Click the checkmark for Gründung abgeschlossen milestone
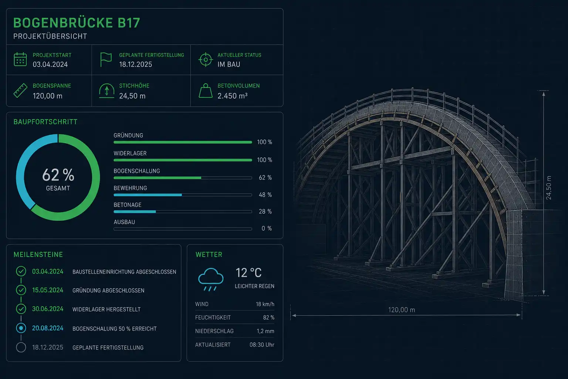 [21, 290]
